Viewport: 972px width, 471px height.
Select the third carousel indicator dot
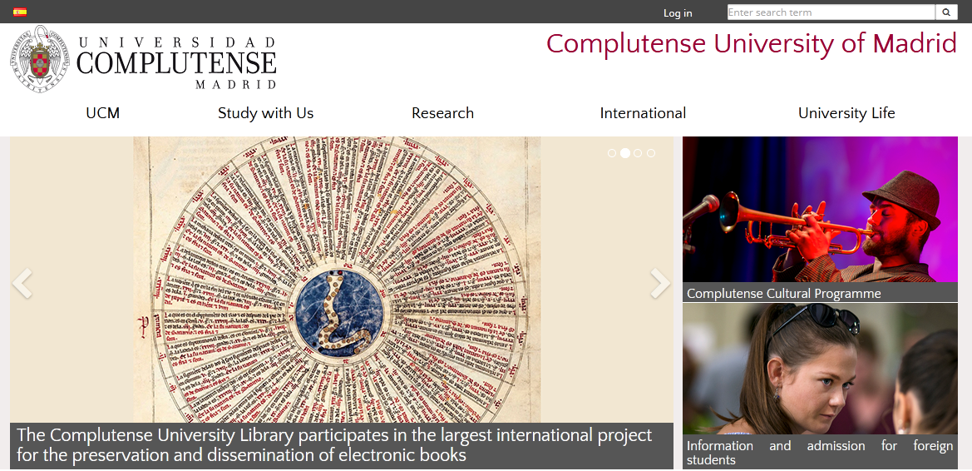tap(638, 152)
